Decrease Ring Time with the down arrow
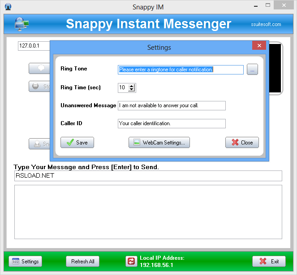297x275 pixels. (131, 90)
